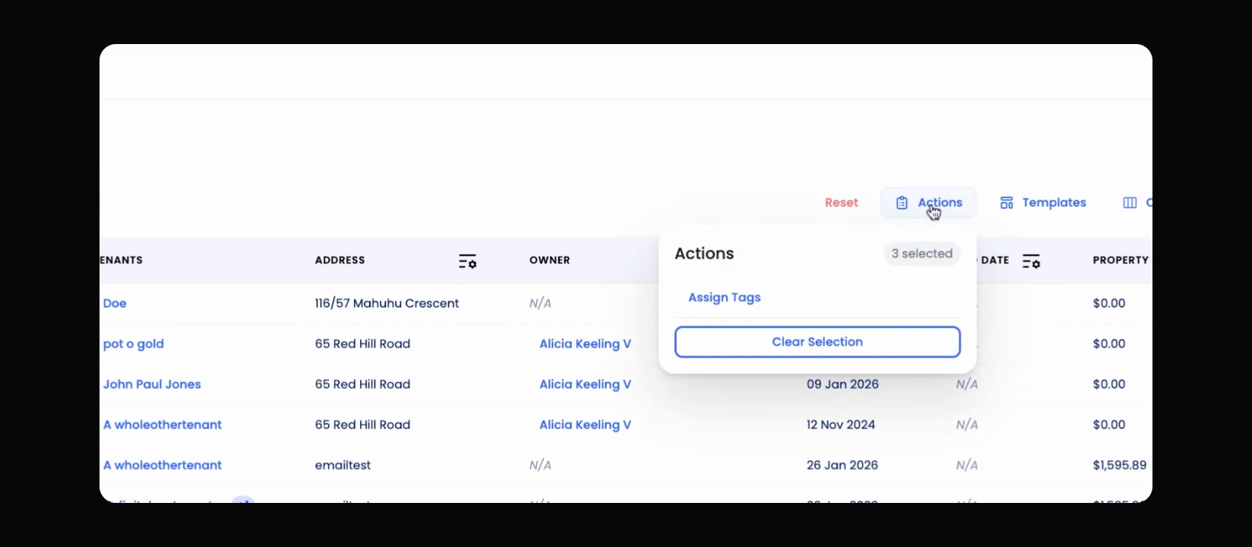Screen dimensions: 1252x547
Task: Click the emailtest address cell
Action: (x=343, y=465)
